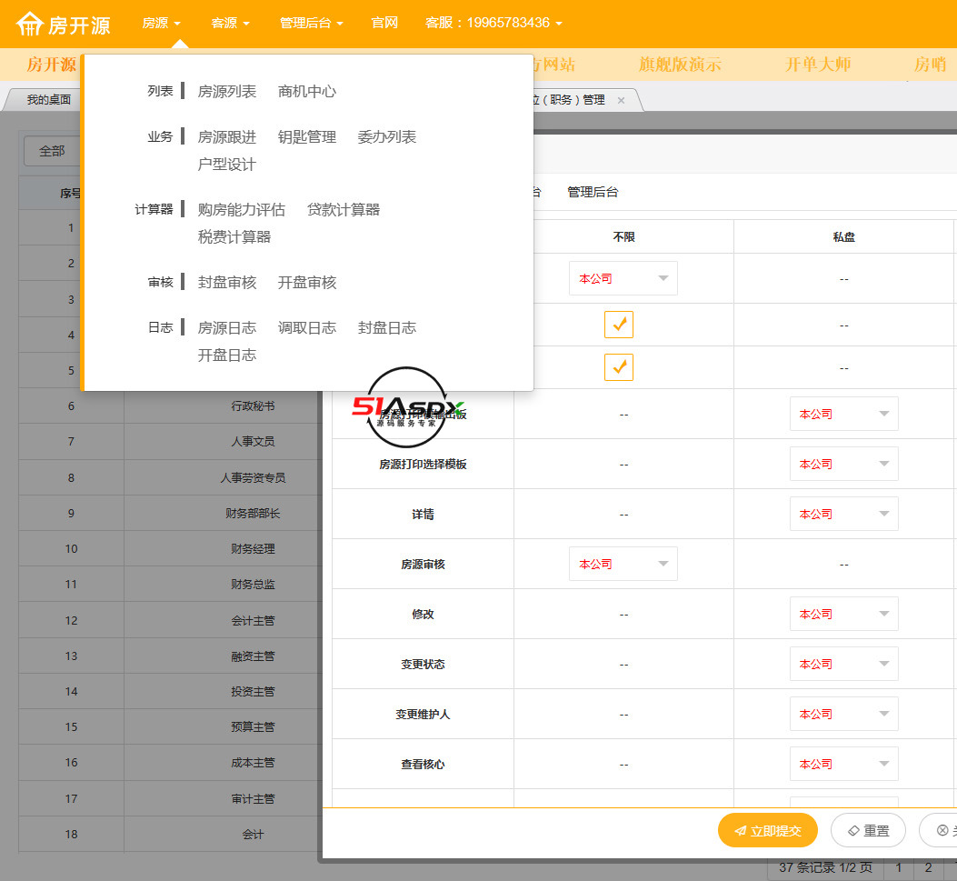Image resolution: width=957 pixels, height=881 pixels.
Task: Select 开盘审核 menu entry
Action: point(307,283)
